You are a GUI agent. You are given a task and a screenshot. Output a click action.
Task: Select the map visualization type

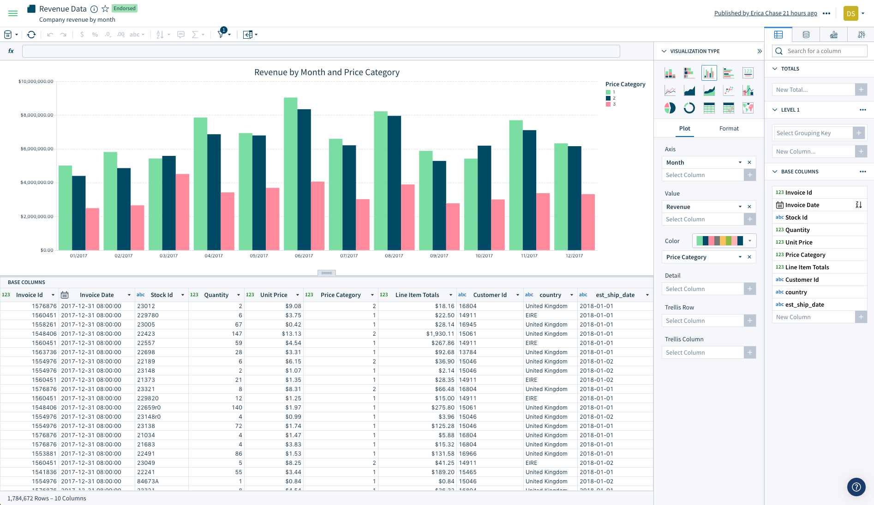click(748, 108)
